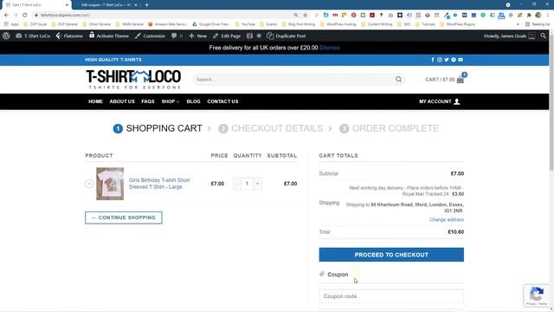554x312 pixels.
Task: Visit the YouTube social icon
Action: pyautogui.click(x=461, y=60)
